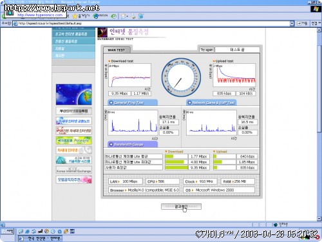
Task: Click the results confirmation button below panel
Action: tap(181, 207)
